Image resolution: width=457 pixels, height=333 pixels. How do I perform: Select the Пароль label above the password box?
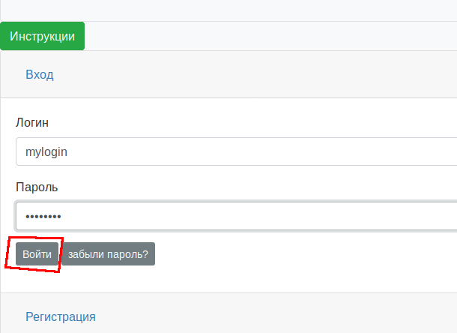pyautogui.click(x=37, y=187)
